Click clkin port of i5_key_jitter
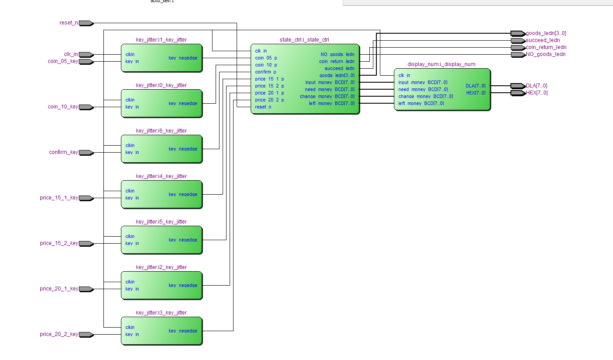The image size is (613, 360). click(x=130, y=236)
